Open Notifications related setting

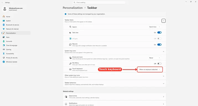pyautogui.click(x=114, y=104)
